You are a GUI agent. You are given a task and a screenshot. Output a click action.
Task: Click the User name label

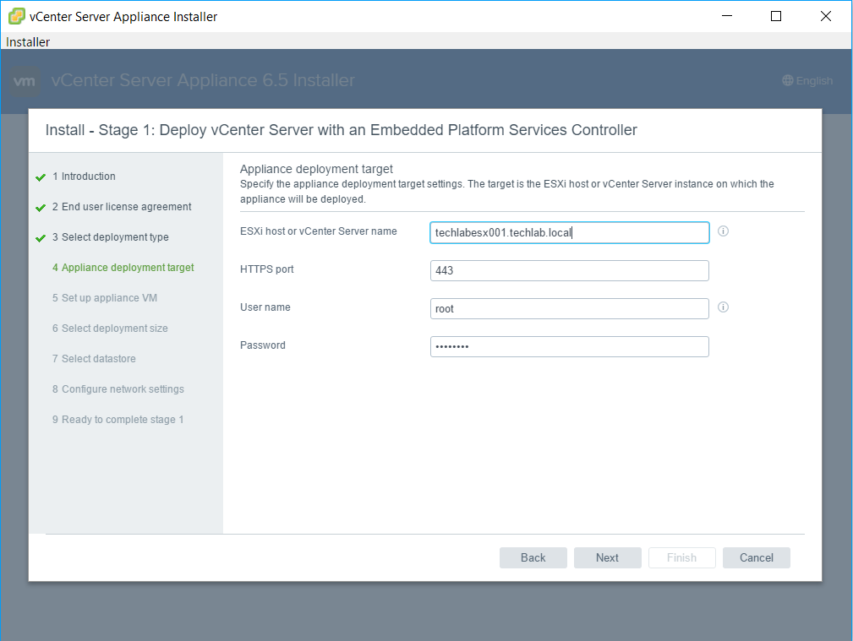265,307
